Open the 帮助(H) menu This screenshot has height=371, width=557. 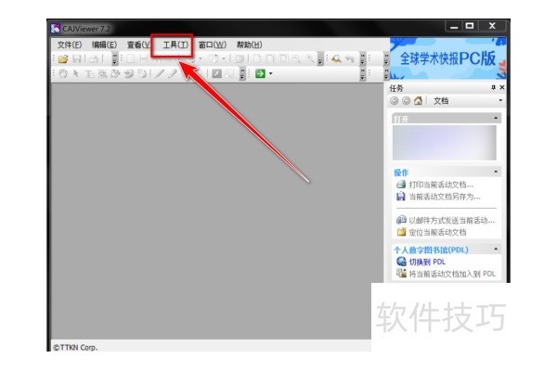pos(250,45)
